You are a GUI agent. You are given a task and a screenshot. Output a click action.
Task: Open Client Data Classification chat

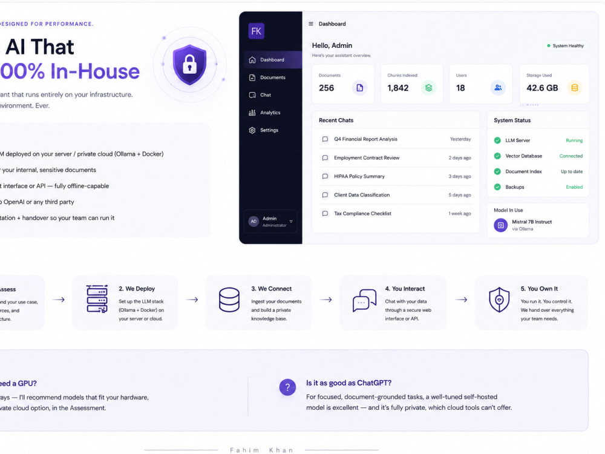[396, 195]
